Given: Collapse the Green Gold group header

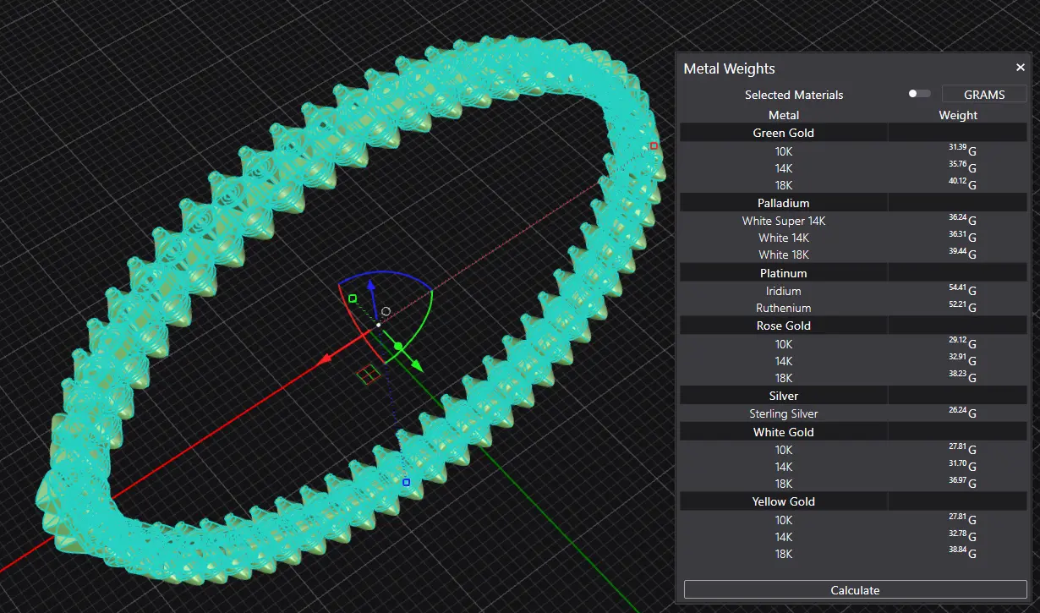Looking at the screenshot, I should [x=783, y=133].
